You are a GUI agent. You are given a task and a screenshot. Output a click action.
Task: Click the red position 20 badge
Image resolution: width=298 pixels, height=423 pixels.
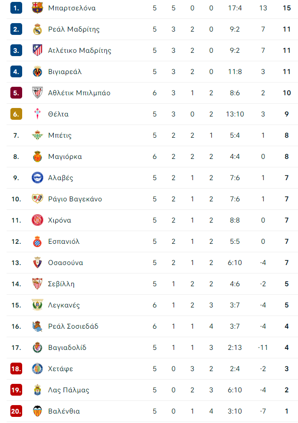16,411
